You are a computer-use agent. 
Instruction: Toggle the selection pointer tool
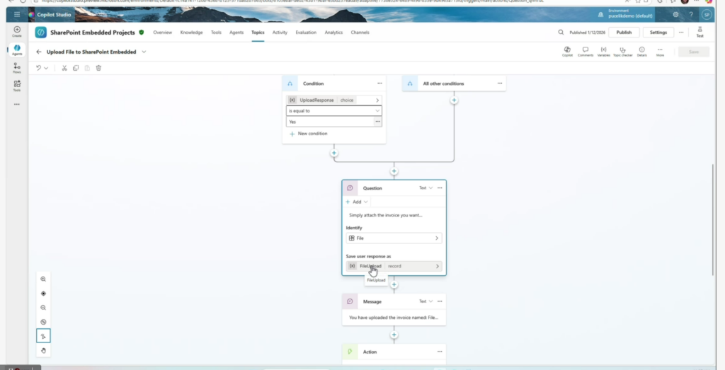[43, 336]
